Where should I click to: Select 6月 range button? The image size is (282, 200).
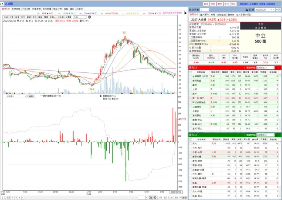[165, 197]
